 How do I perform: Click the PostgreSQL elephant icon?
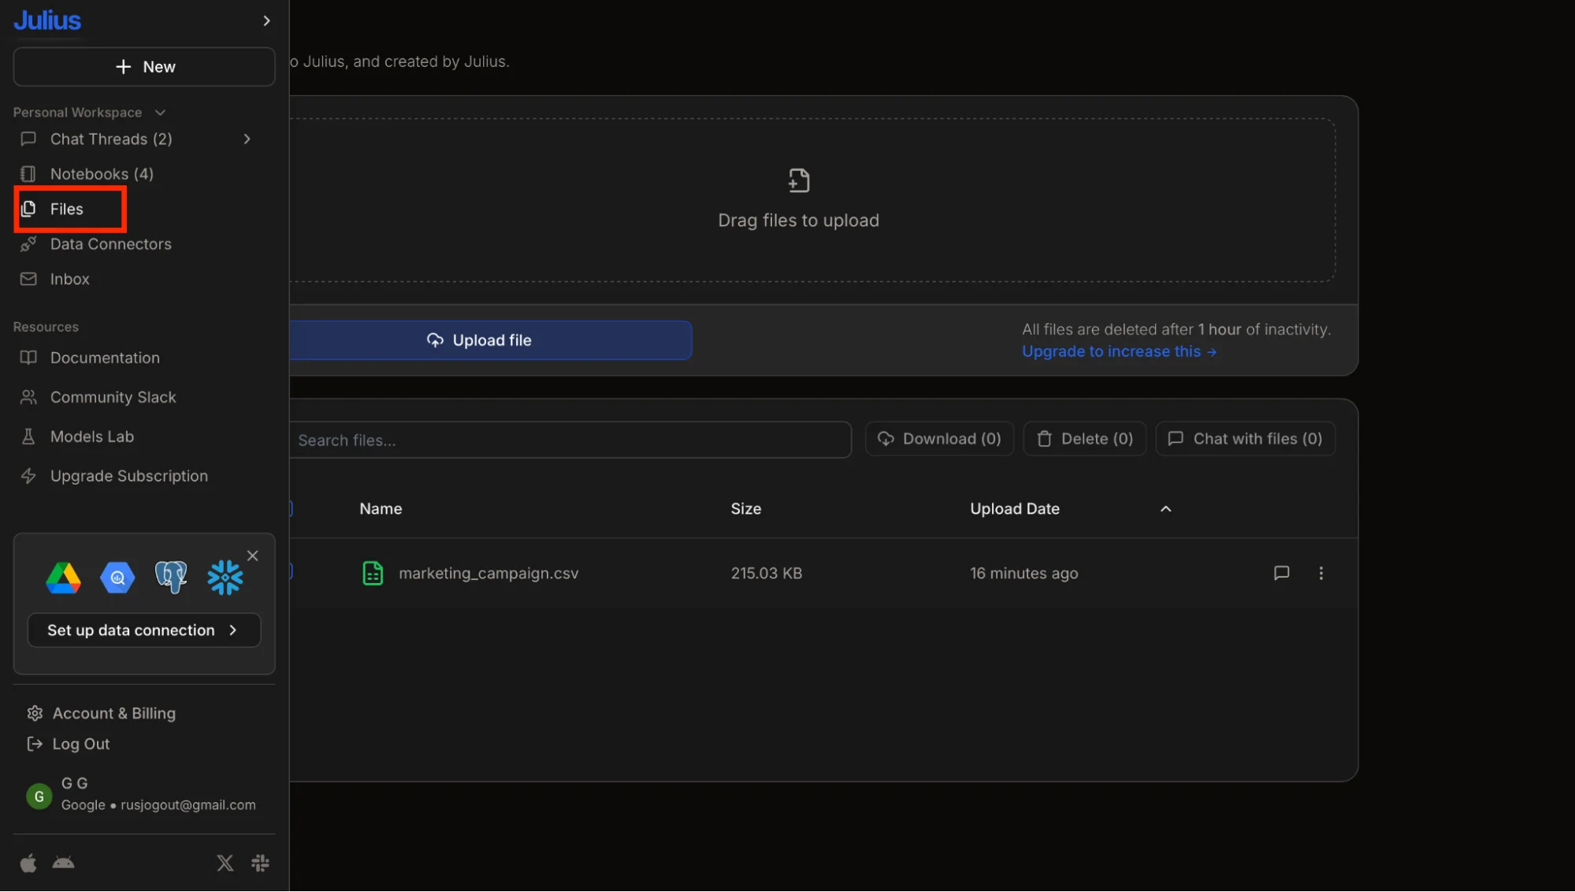(171, 578)
